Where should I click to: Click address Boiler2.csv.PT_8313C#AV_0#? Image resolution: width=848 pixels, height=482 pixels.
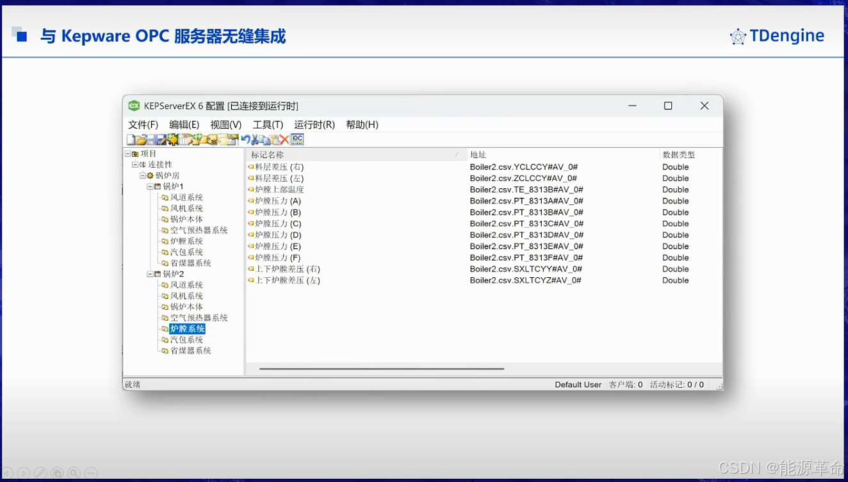point(526,223)
